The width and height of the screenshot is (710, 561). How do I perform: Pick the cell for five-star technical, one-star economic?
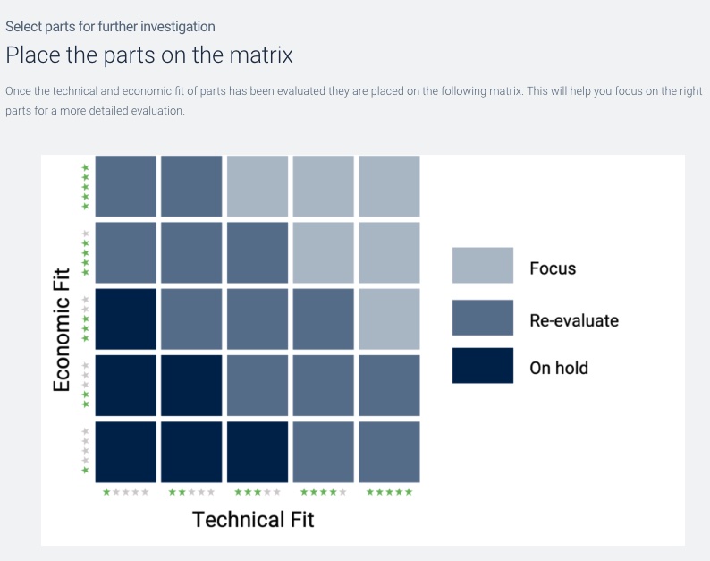(389, 452)
